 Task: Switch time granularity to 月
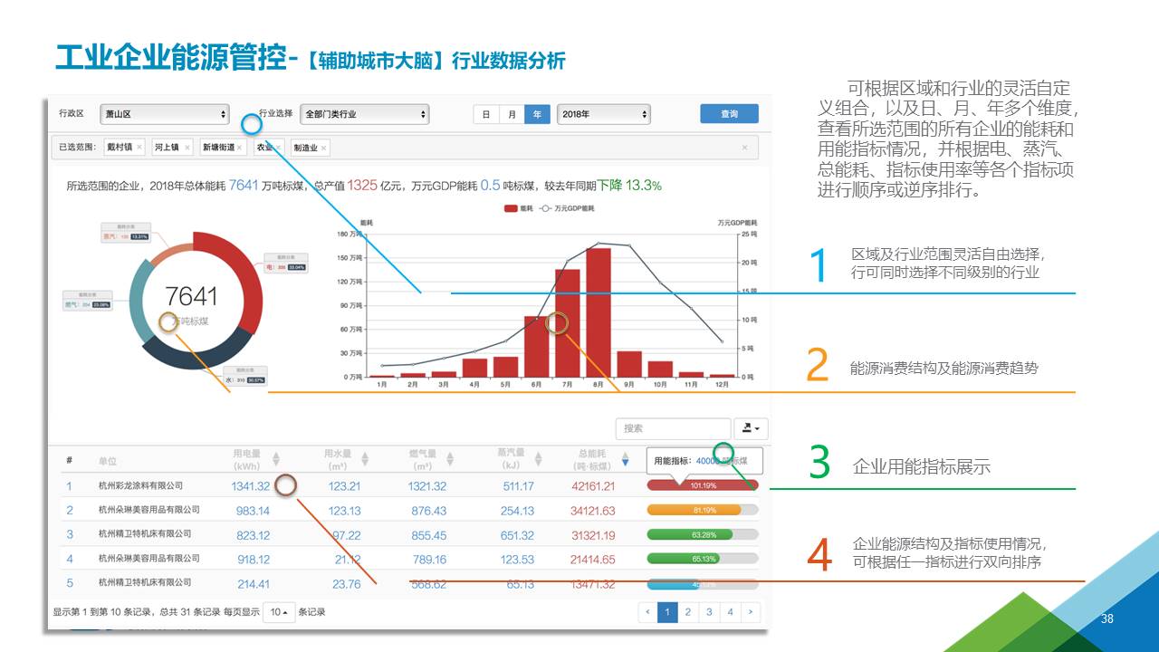pos(512,114)
